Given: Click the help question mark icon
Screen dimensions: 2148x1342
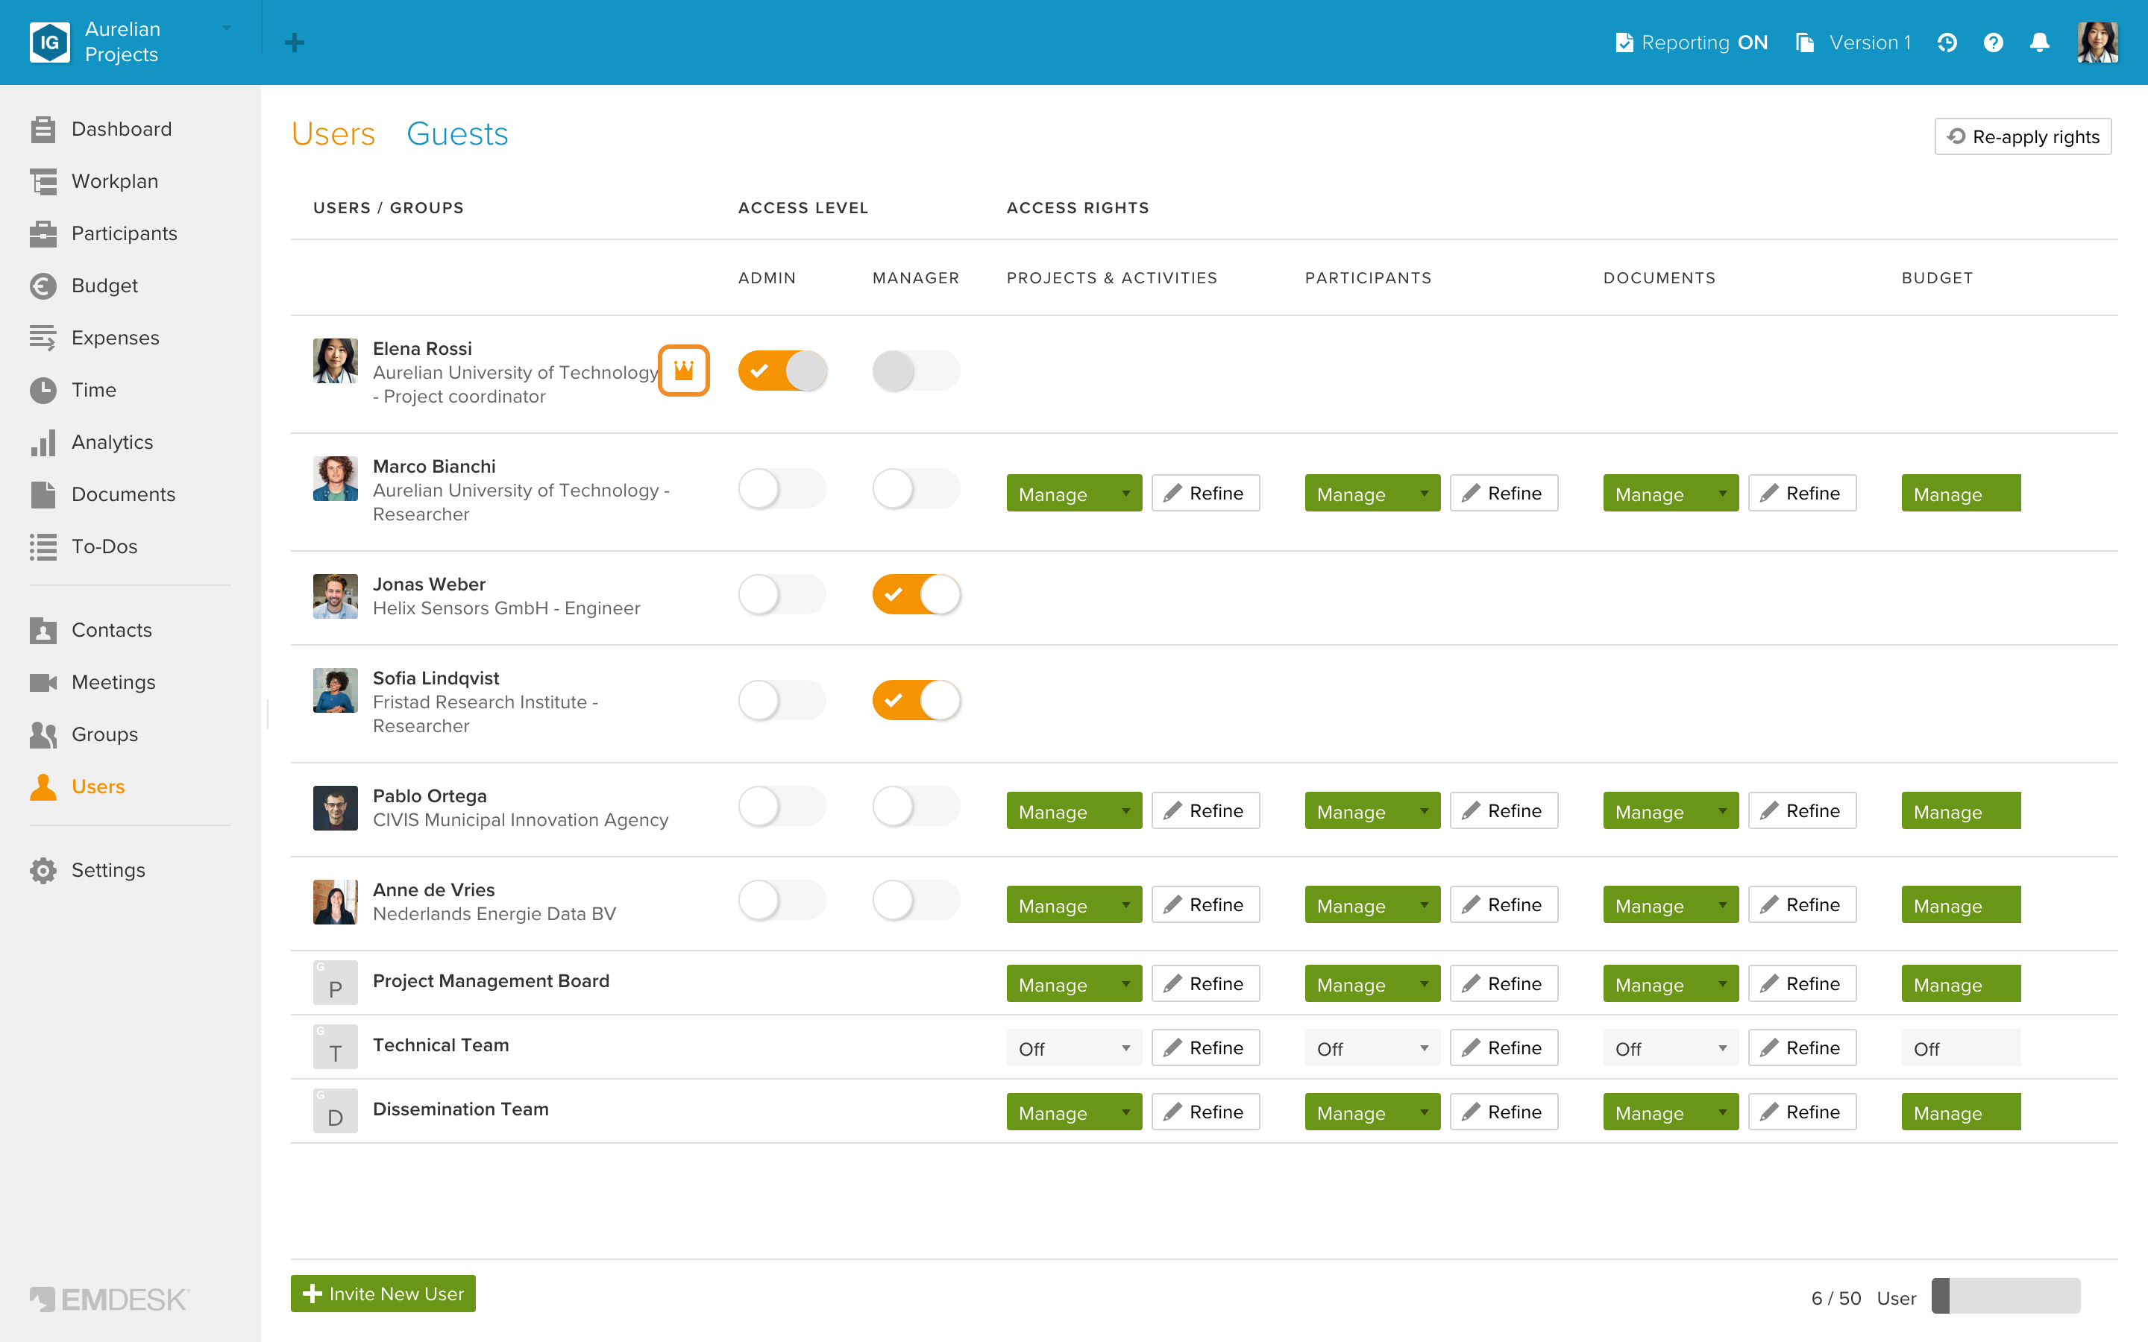Looking at the screenshot, I should (1993, 42).
